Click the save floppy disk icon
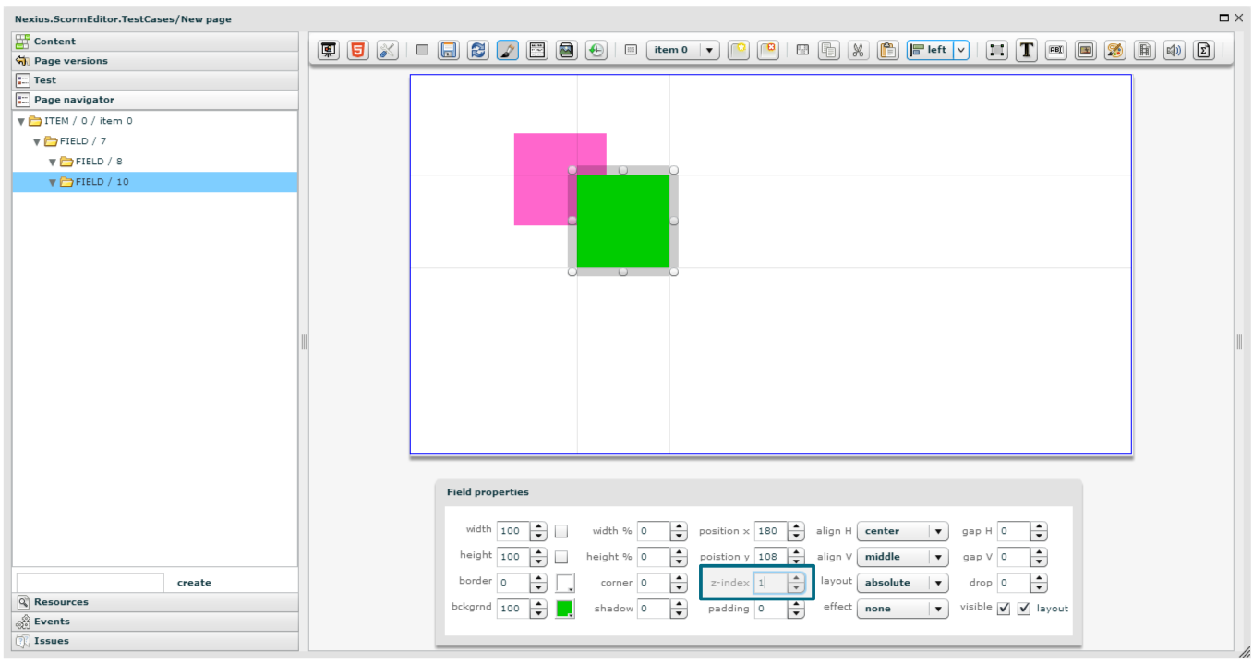Viewport: 1253px width, 664px height. click(x=448, y=50)
